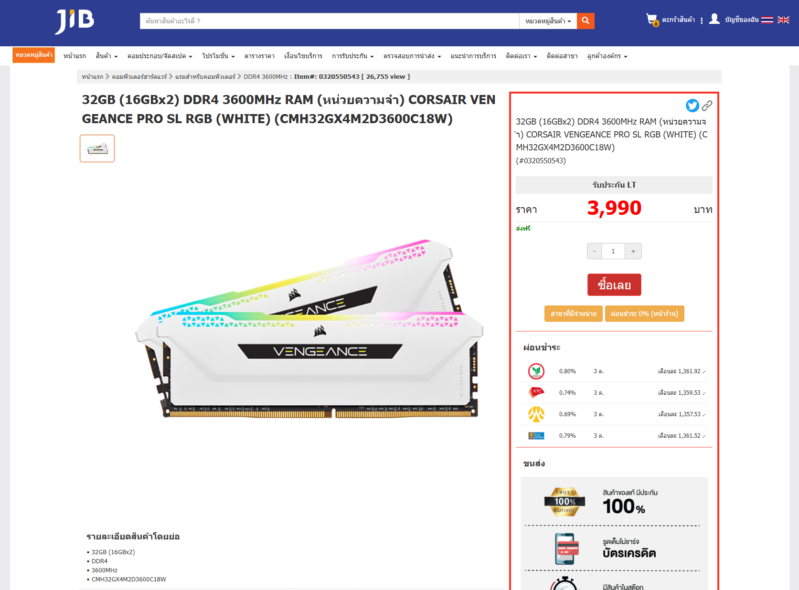This screenshot has height=590, width=799.
Task: Click the user account icon
Action: pyautogui.click(x=714, y=19)
